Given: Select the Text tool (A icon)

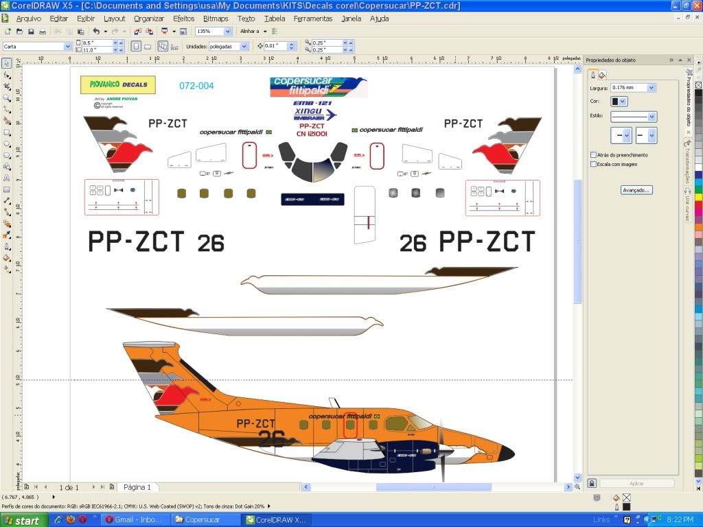Looking at the screenshot, I should click(x=7, y=178).
